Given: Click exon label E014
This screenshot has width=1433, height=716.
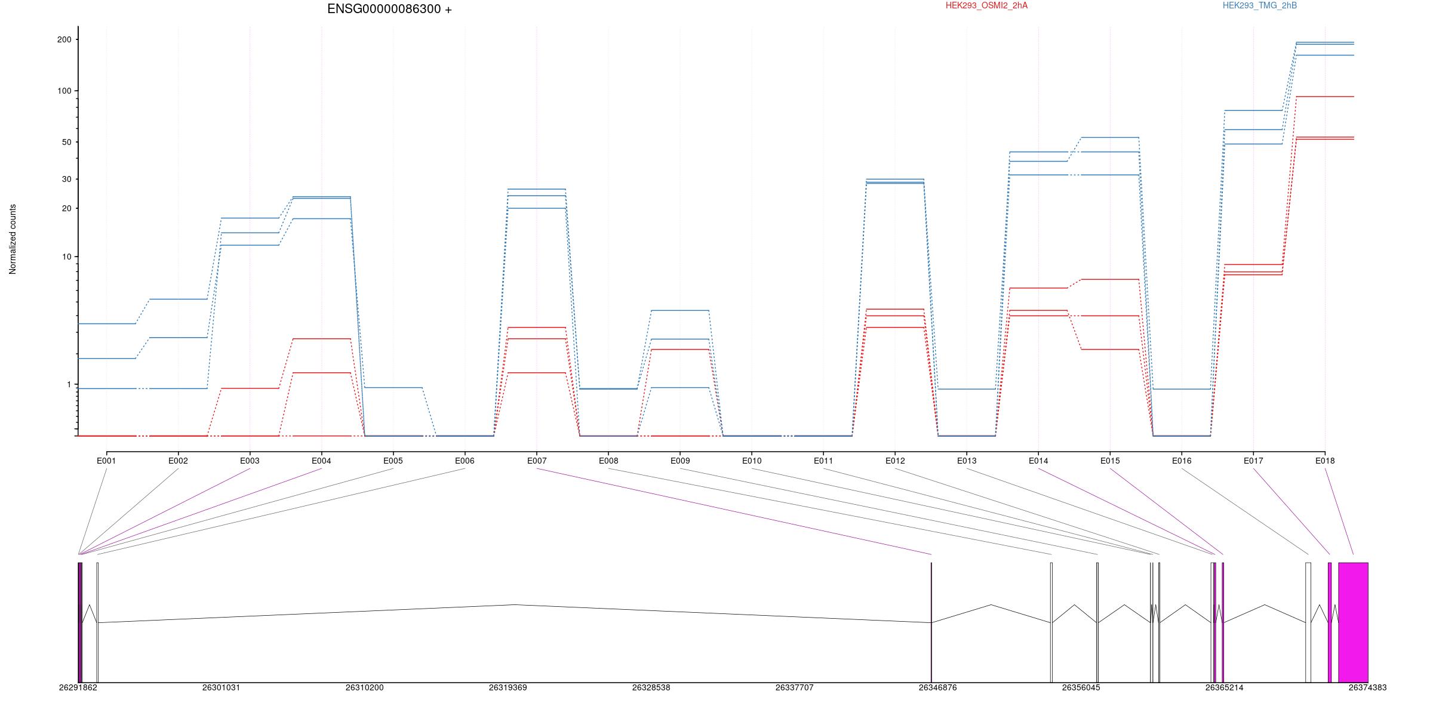Looking at the screenshot, I should (1038, 461).
